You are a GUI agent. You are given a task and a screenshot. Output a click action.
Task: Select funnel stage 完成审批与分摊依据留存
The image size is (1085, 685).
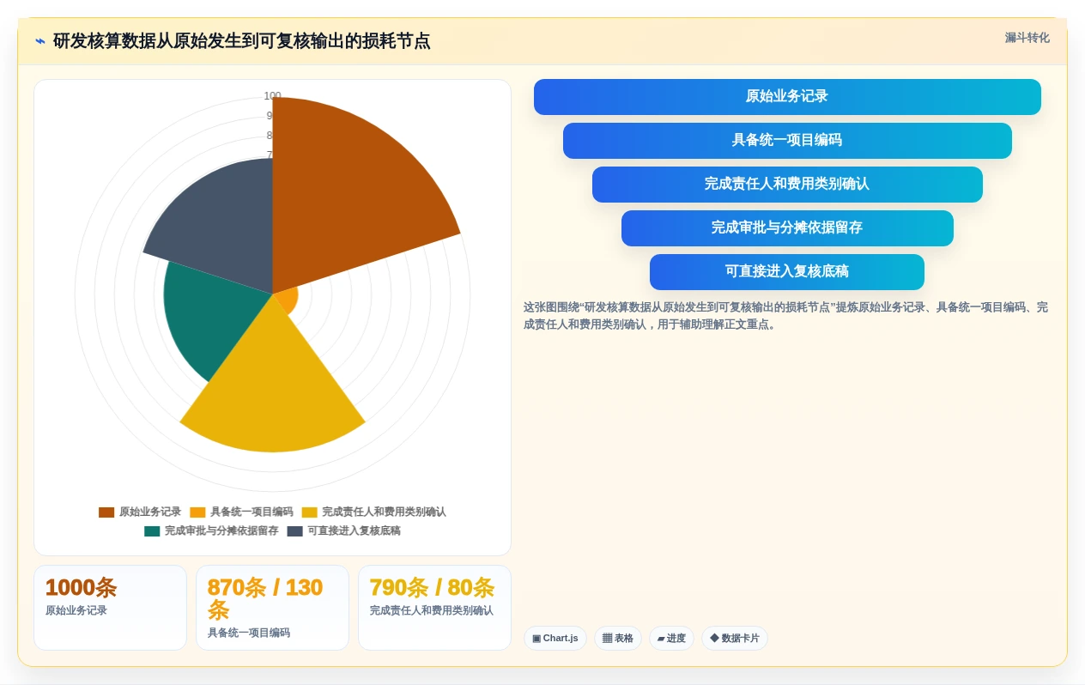coord(787,228)
